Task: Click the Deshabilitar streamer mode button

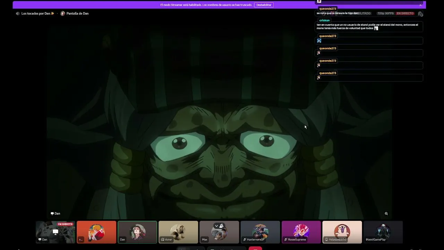Action: [x=264, y=5]
